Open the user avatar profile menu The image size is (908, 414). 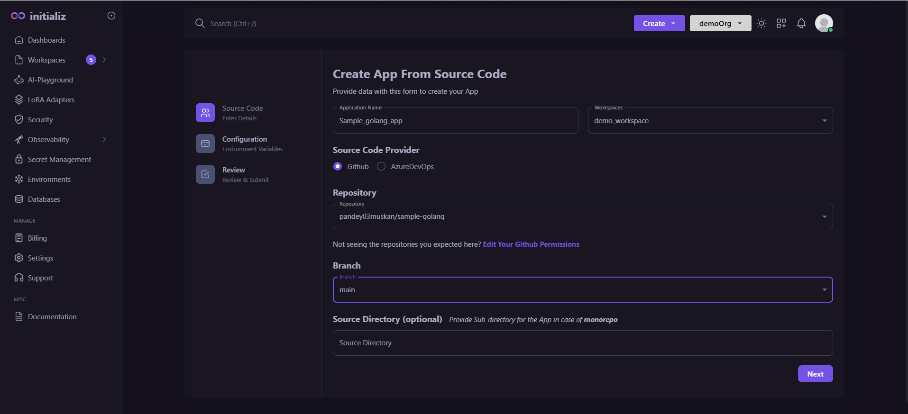click(824, 23)
